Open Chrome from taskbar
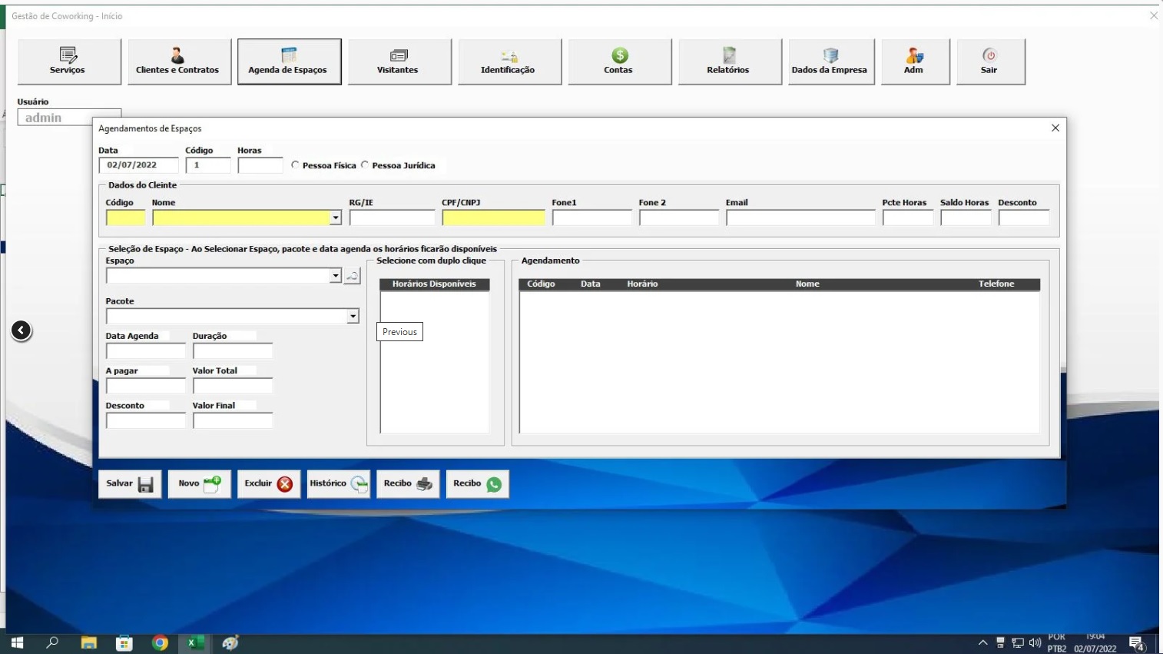This screenshot has width=1163, height=654. point(160,643)
